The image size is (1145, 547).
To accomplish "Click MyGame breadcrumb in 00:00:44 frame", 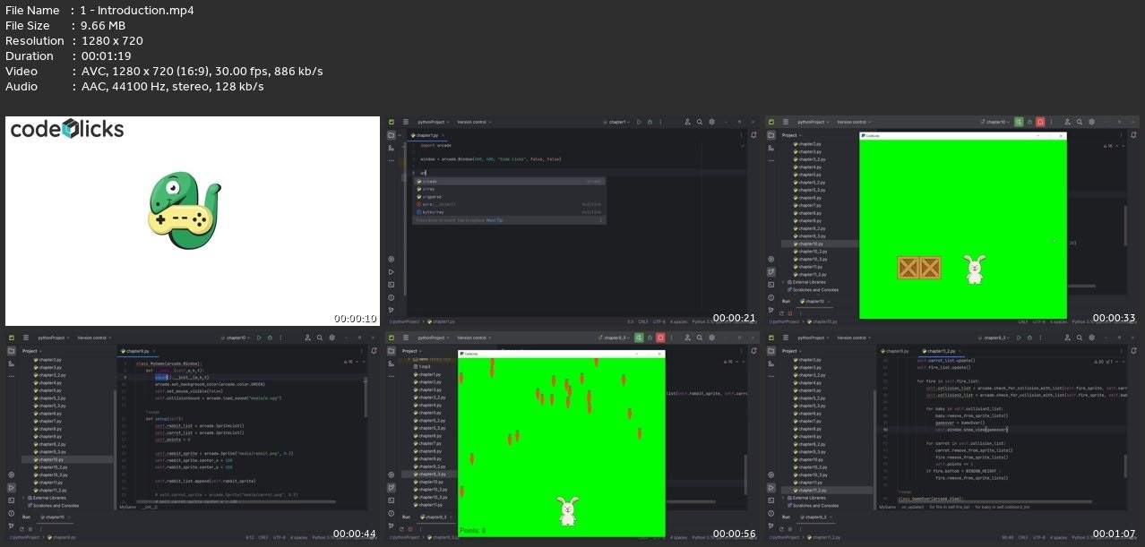I will [127, 507].
